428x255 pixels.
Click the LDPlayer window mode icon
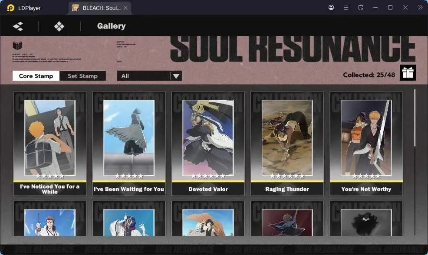coord(361,8)
